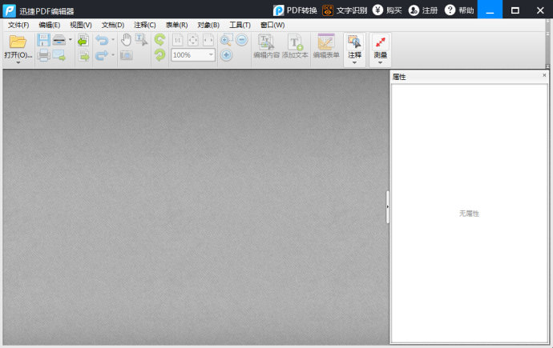Open the Edit (编辑) menu
The height and width of the screenshot is (348, 553).
tap(50, 25)
